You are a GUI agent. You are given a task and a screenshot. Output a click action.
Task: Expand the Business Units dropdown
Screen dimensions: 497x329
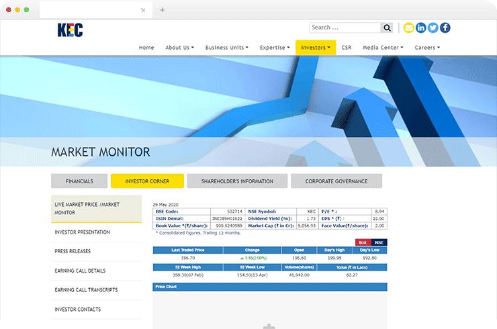226,48
